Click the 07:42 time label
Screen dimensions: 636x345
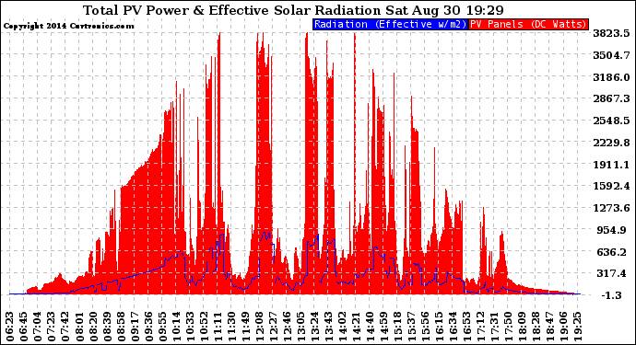(66, 326)
